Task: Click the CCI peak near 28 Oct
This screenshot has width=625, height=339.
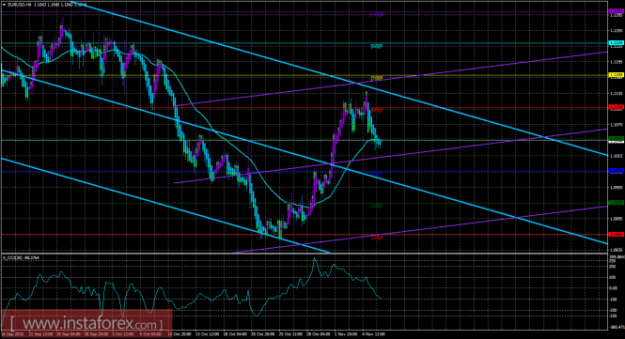Action: coord(314,259)
